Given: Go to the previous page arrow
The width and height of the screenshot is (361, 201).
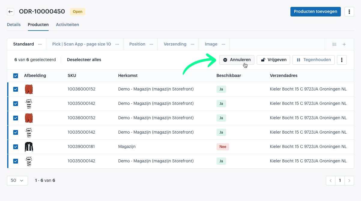Looking at the screenshot, I should [x=331, y=181].
